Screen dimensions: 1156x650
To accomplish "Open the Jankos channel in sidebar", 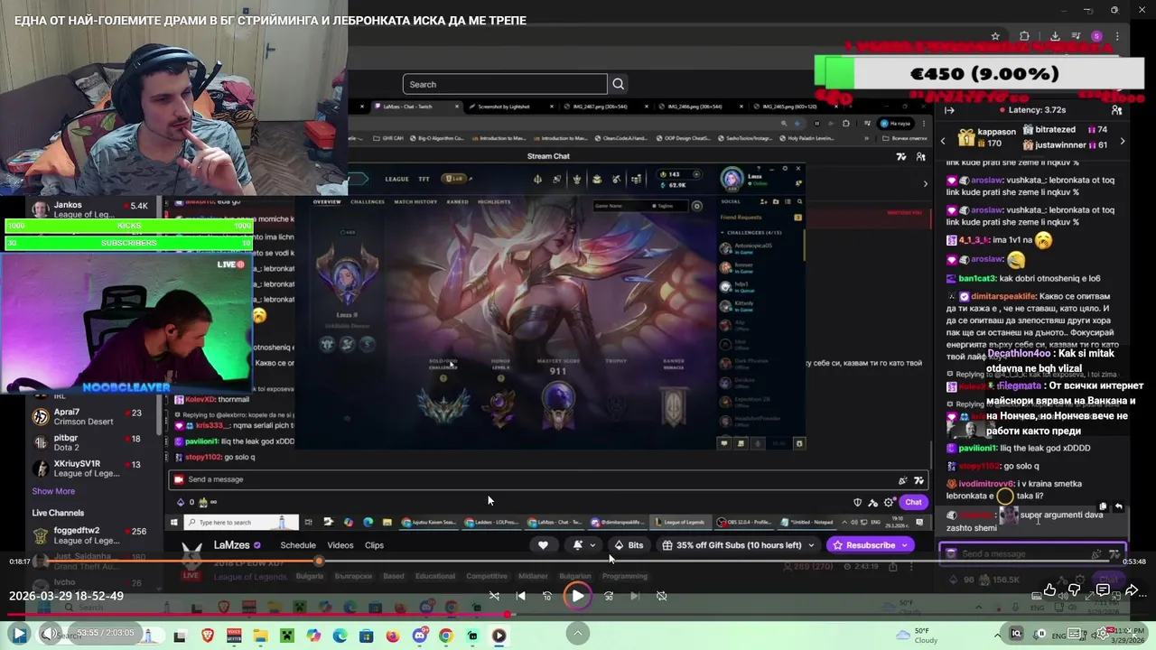I will pos(90,209).
